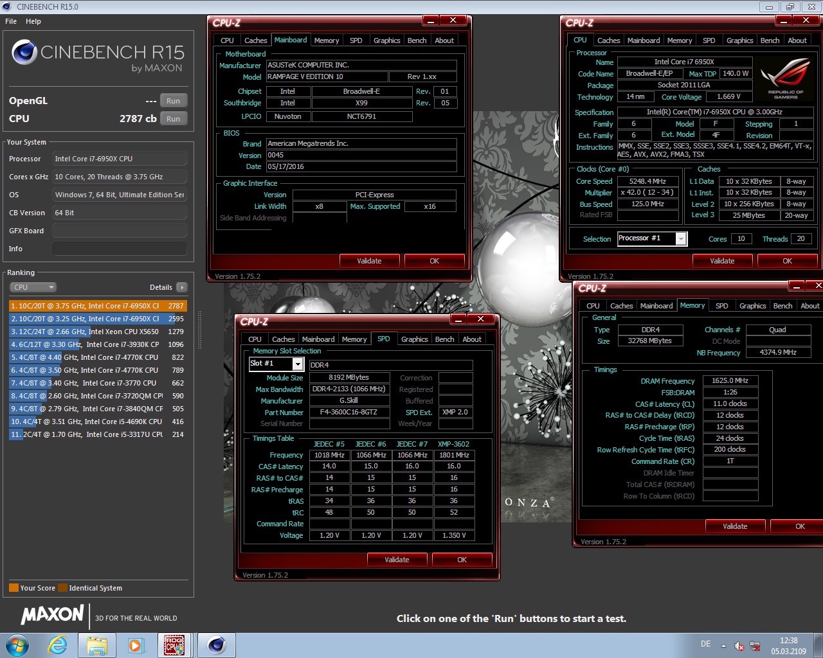The image size is (823, 658).
Task: Click the Info input field
Action: [120, 249]
